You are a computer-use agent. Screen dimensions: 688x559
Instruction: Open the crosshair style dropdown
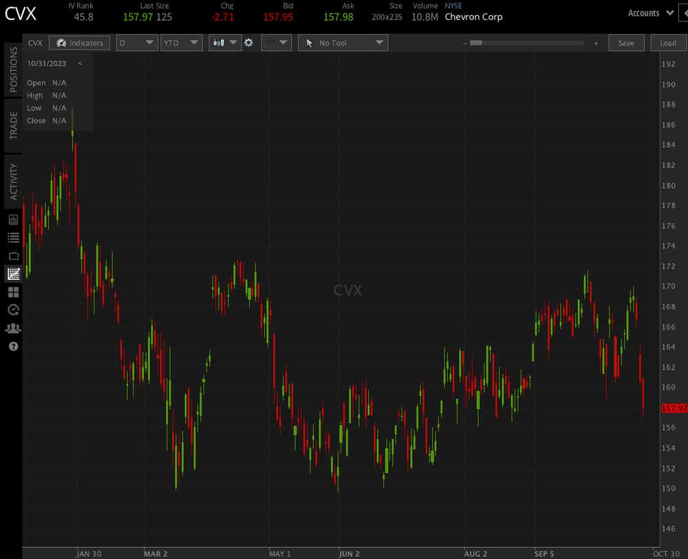tap(277, 43)
